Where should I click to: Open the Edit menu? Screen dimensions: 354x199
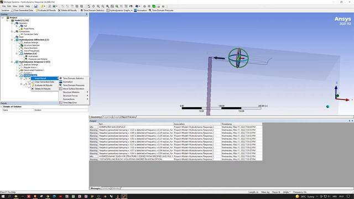9,6
